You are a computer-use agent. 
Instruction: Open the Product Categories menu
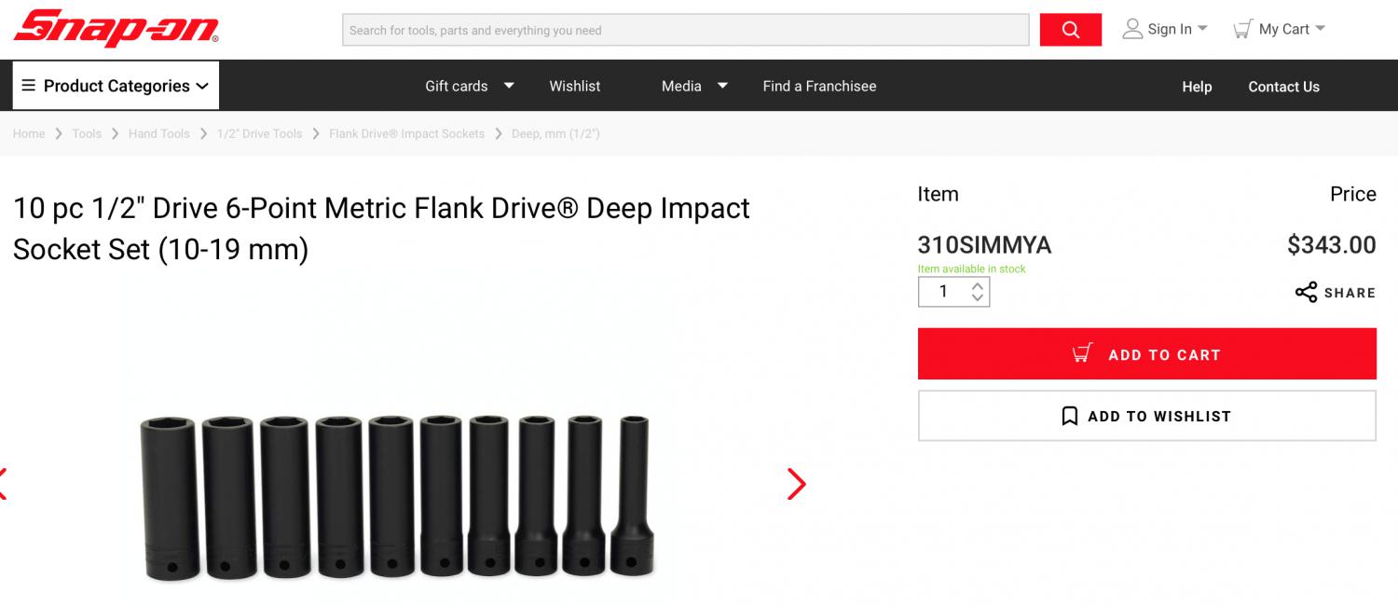116,86
